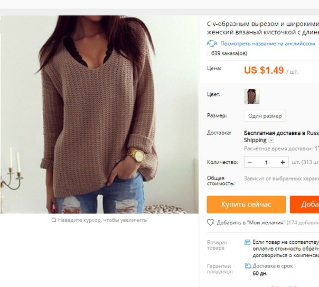
Task: Click the Бесплатная доставка shipping text
Action: coord(282,133)
